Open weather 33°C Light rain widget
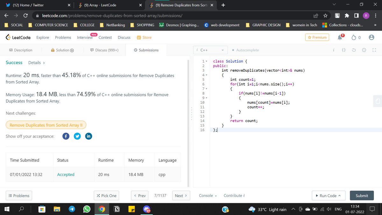The image size is (382, 215). click(267, 209)
